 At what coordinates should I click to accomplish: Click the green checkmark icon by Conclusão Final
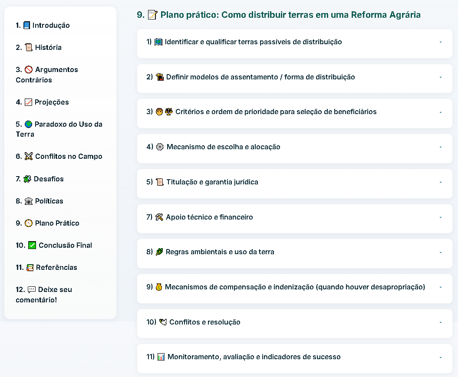[x=32, y=245]
